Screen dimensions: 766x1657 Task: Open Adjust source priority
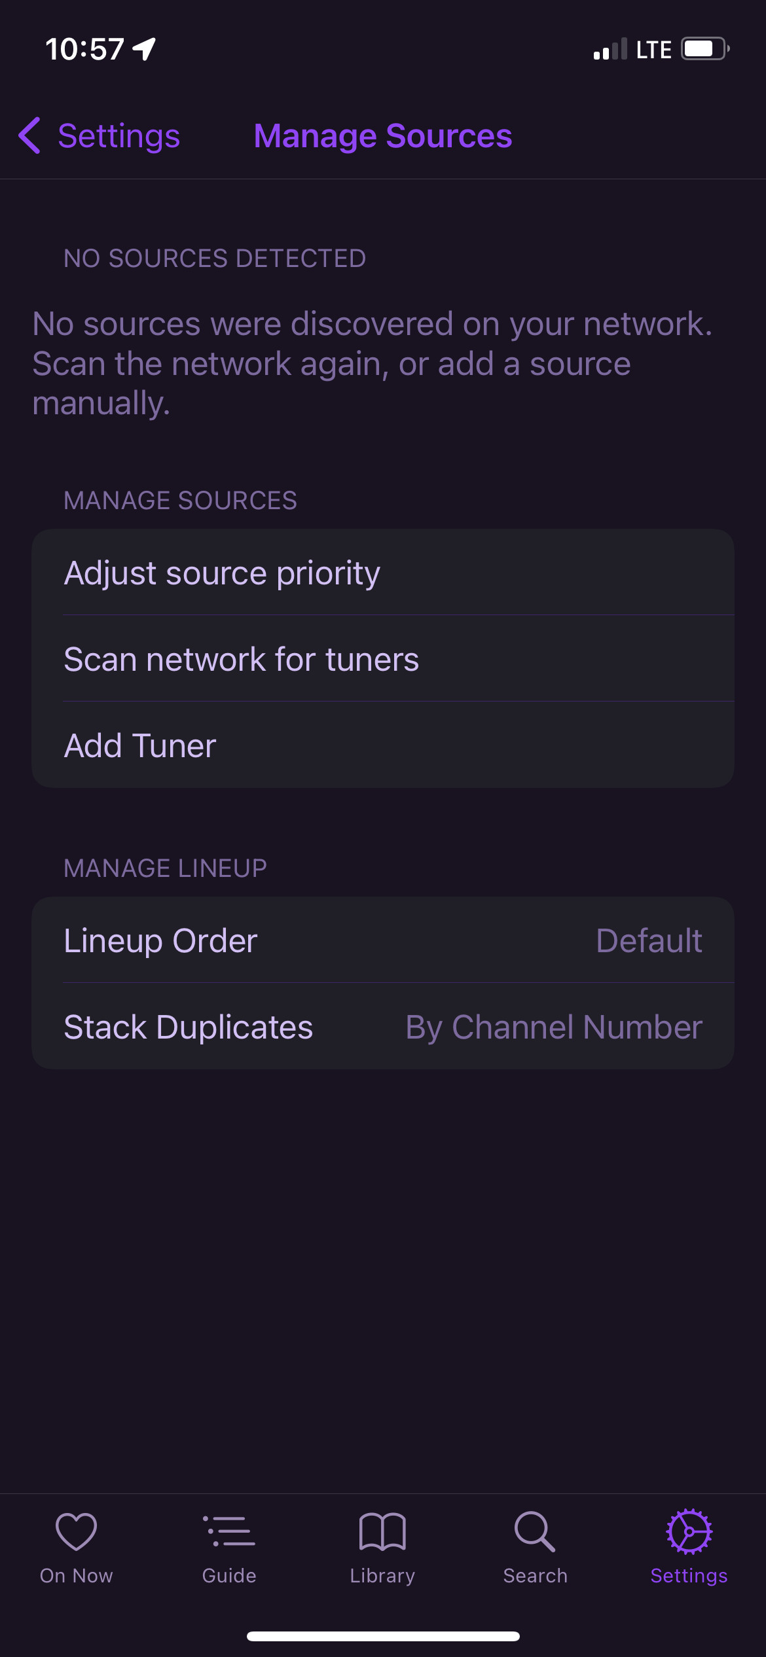point(382,573)
